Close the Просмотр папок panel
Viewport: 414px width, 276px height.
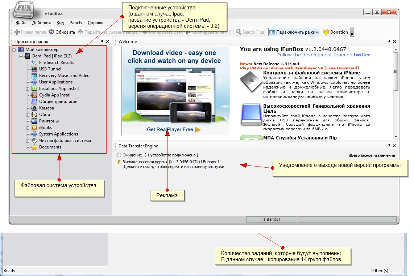[x=108, y=41]
